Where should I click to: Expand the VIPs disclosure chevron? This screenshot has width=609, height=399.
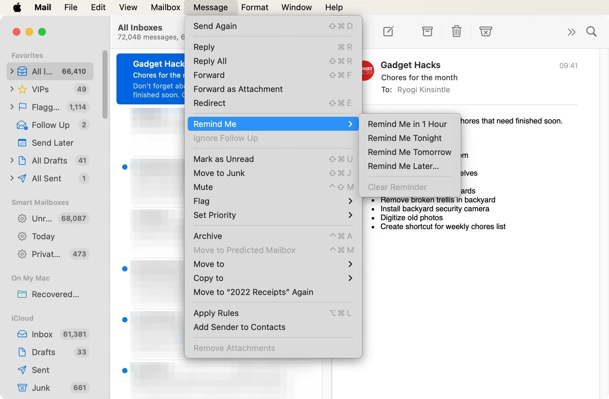12,89
